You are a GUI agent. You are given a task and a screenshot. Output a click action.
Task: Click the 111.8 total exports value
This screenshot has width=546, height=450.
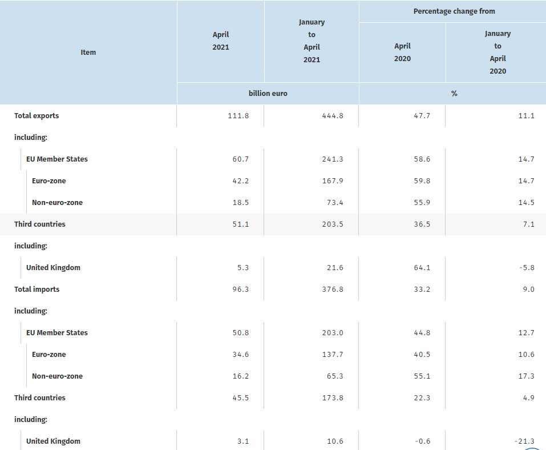tap(238, 115)
